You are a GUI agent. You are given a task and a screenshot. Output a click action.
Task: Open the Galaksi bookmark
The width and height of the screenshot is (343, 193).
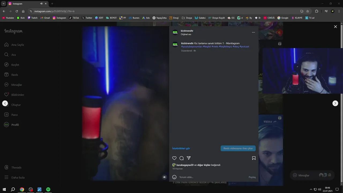click(x=200, y=18)
